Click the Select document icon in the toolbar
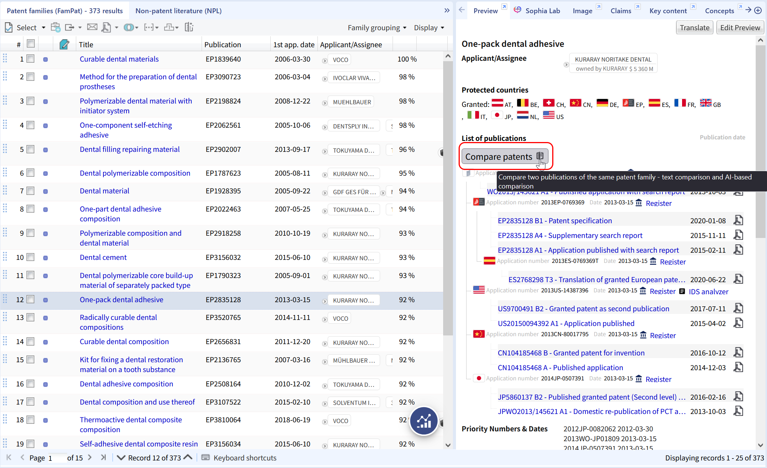The width and height of the screenshot is (767, 468). [8, 28]
